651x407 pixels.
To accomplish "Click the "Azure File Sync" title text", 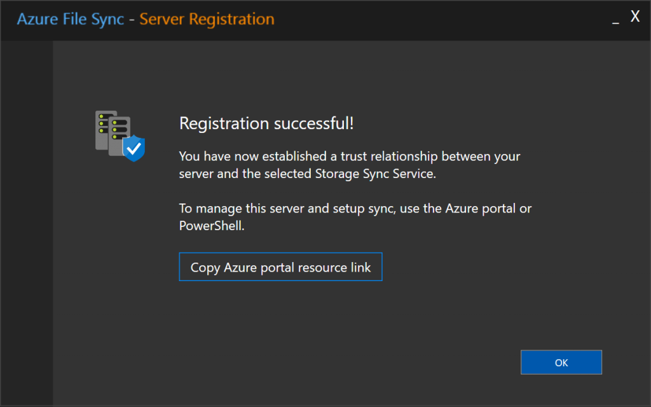I will pyautogui.click(x=70, y=19).
